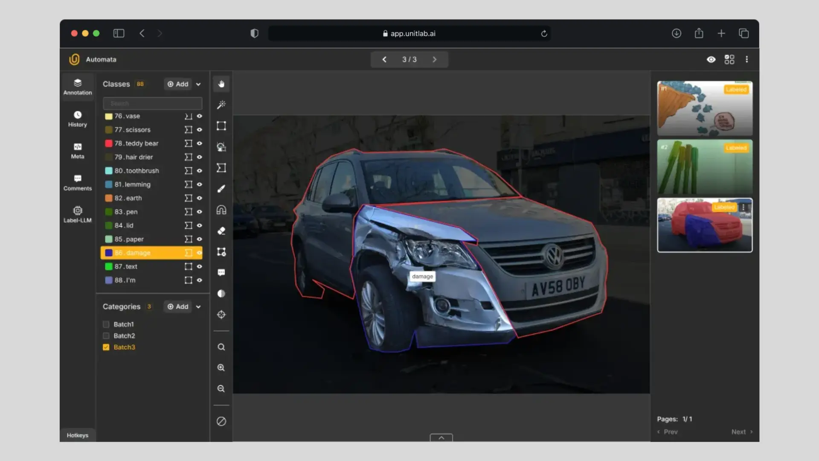Open the History sidebar tab
Screen dimensions: 819x461
click(77, 119)
